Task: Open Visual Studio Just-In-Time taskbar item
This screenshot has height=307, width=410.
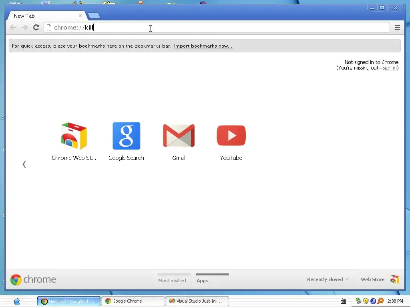Action: (197, 301)
